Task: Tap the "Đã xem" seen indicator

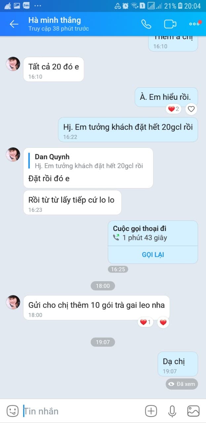Action: (182, 384)
